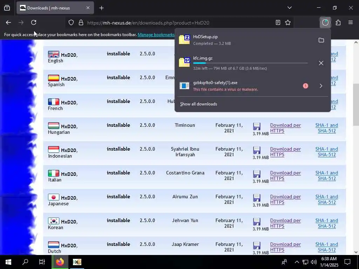Image resolution: width=359 pixels, height=269 pixels.
Task: Cancel the kfc.img.gz download
Action: [x=321, y=63]
